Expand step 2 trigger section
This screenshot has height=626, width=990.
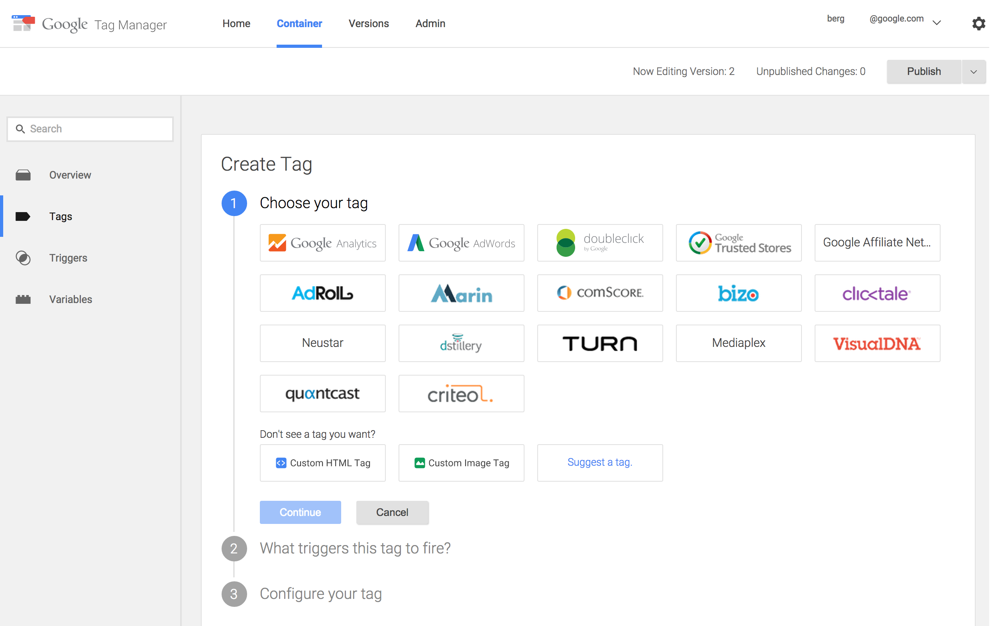pyautogui.click(x=355, y=548)
